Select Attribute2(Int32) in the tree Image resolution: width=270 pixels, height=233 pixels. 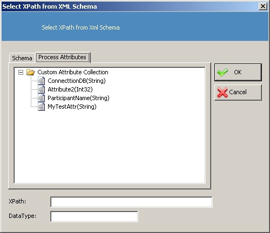tap(70, 89)
